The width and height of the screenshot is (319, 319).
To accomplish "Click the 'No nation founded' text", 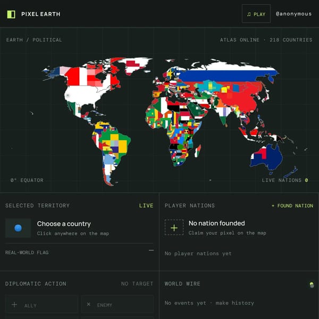I will pyautogui.click(x=217, y=223).
